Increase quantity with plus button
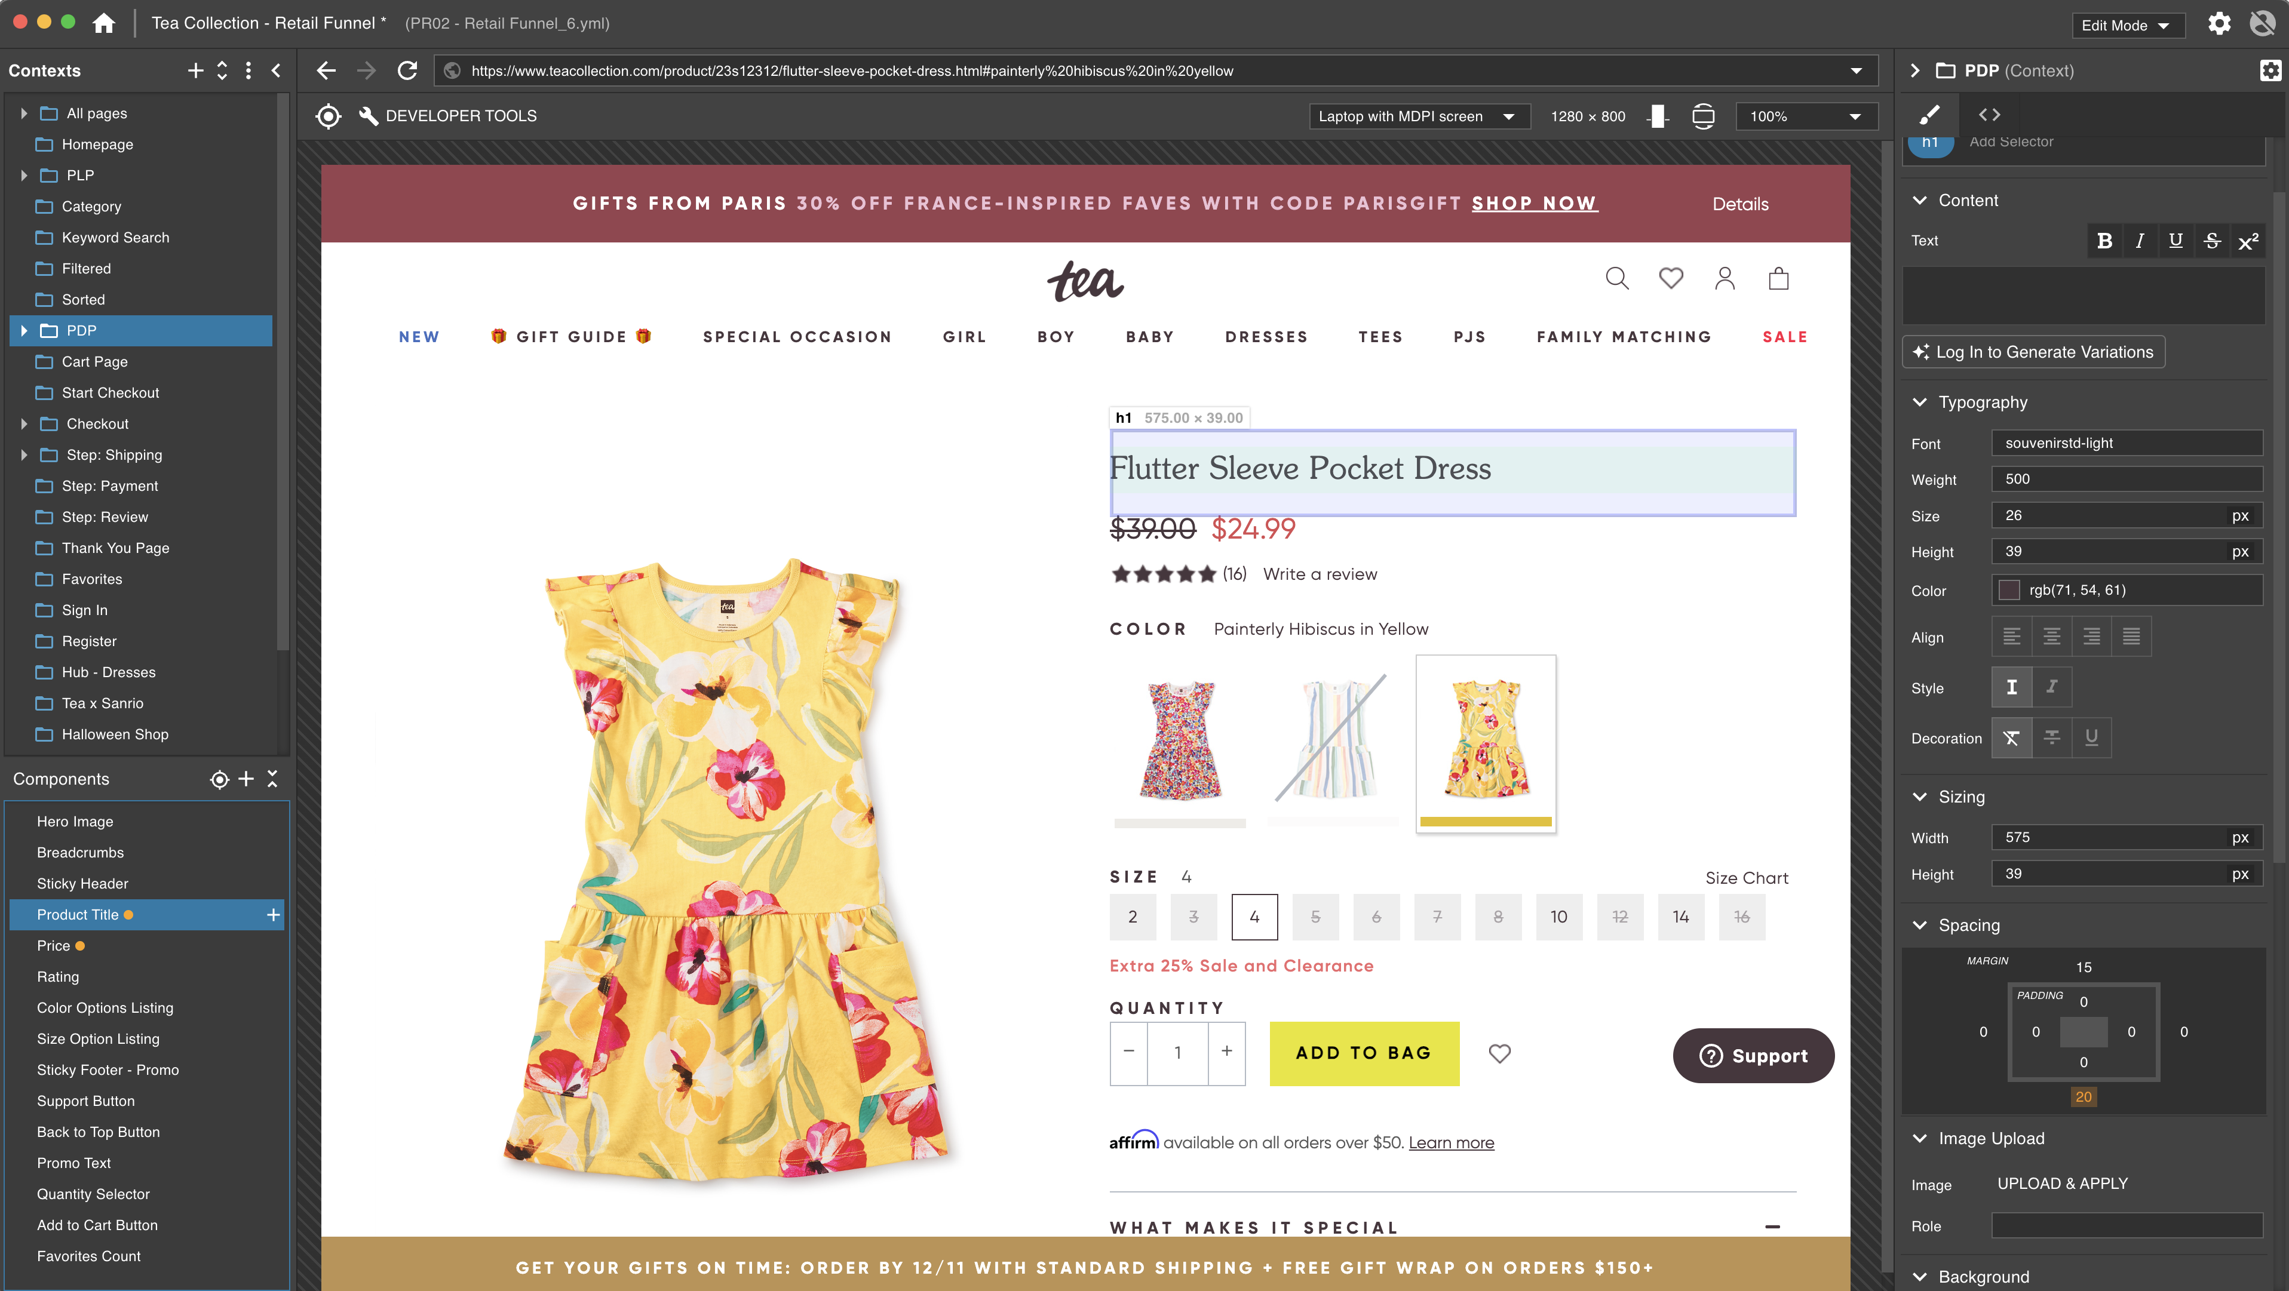The image size is (2289, 1291). (x=1226, y=1053)
